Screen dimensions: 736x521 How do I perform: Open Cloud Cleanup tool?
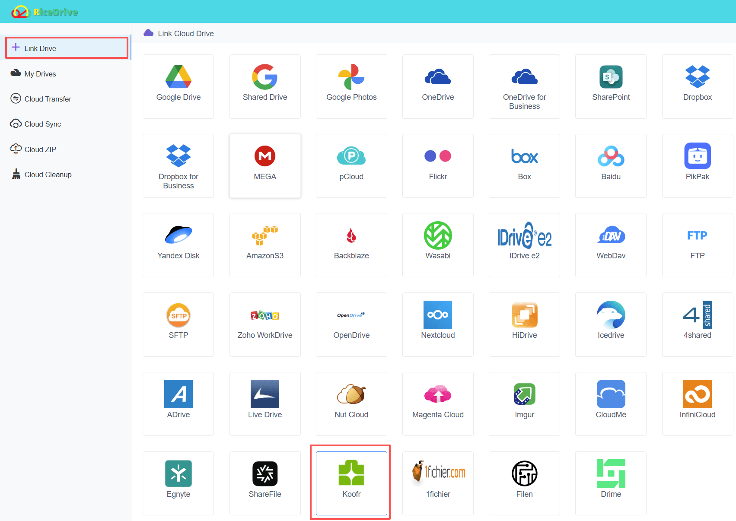coord(48,175)
